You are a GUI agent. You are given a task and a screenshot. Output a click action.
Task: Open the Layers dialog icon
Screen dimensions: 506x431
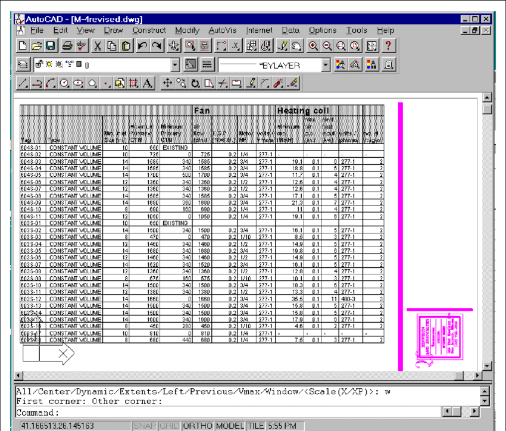pyautogui.click(x=23, y=64)
